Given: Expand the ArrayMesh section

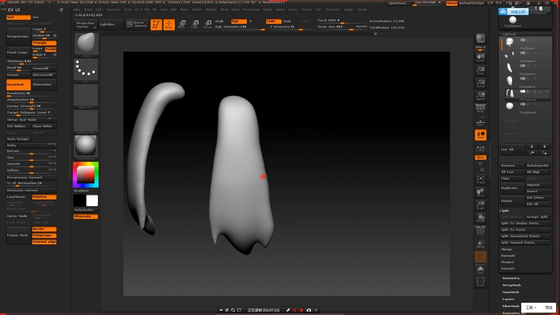Looking at the screenshot, I should click(511, 285).
